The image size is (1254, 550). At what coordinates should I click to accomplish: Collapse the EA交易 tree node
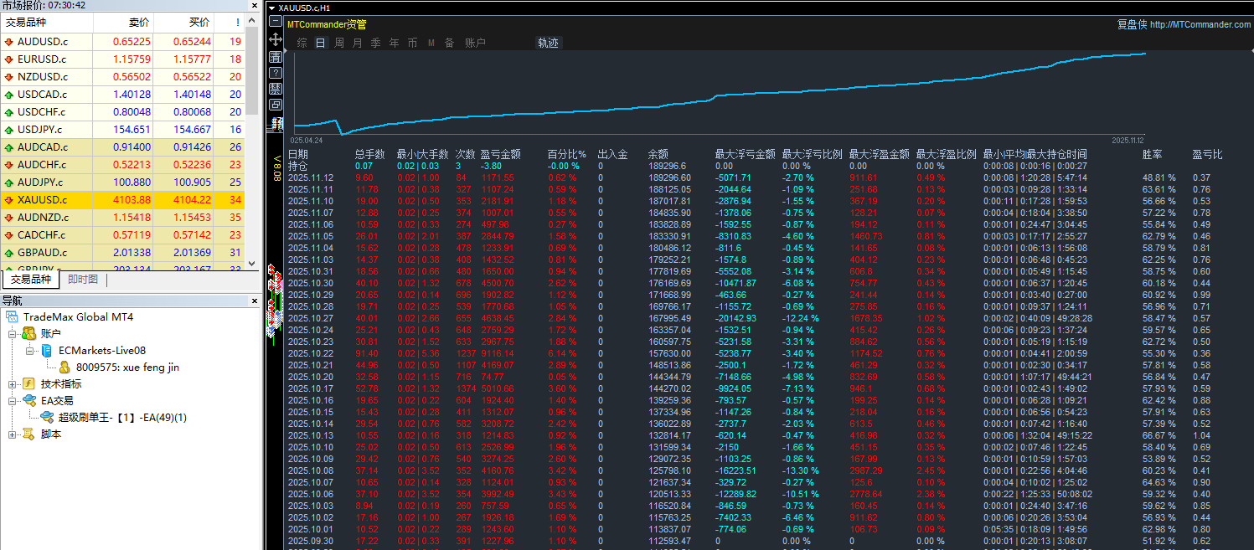click(x=13, y=400)
